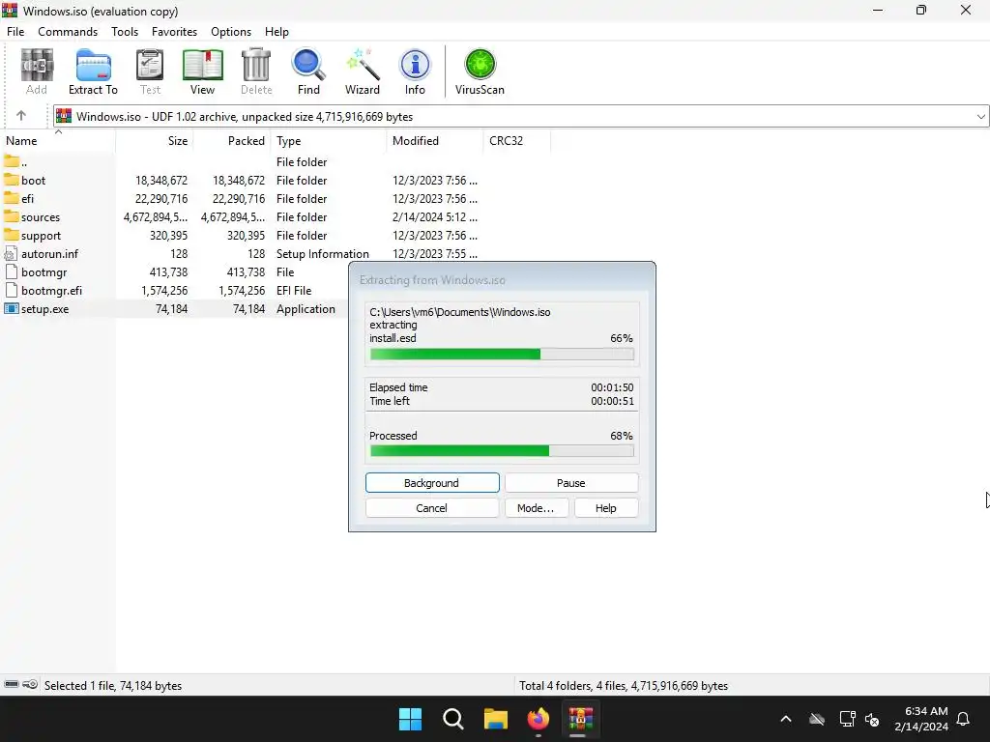This screenshot has height=742, width=990.
Task: Click 'Setup Information' type cell
Action: click(323, 254)
